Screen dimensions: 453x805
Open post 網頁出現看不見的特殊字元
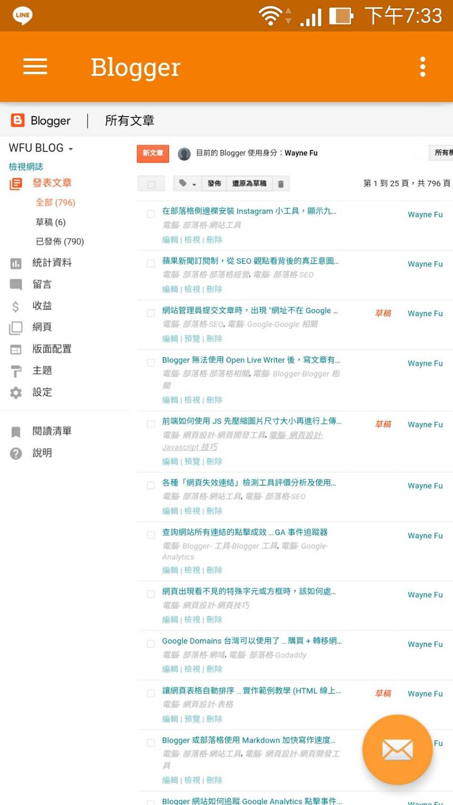click(x=249, y=591)
